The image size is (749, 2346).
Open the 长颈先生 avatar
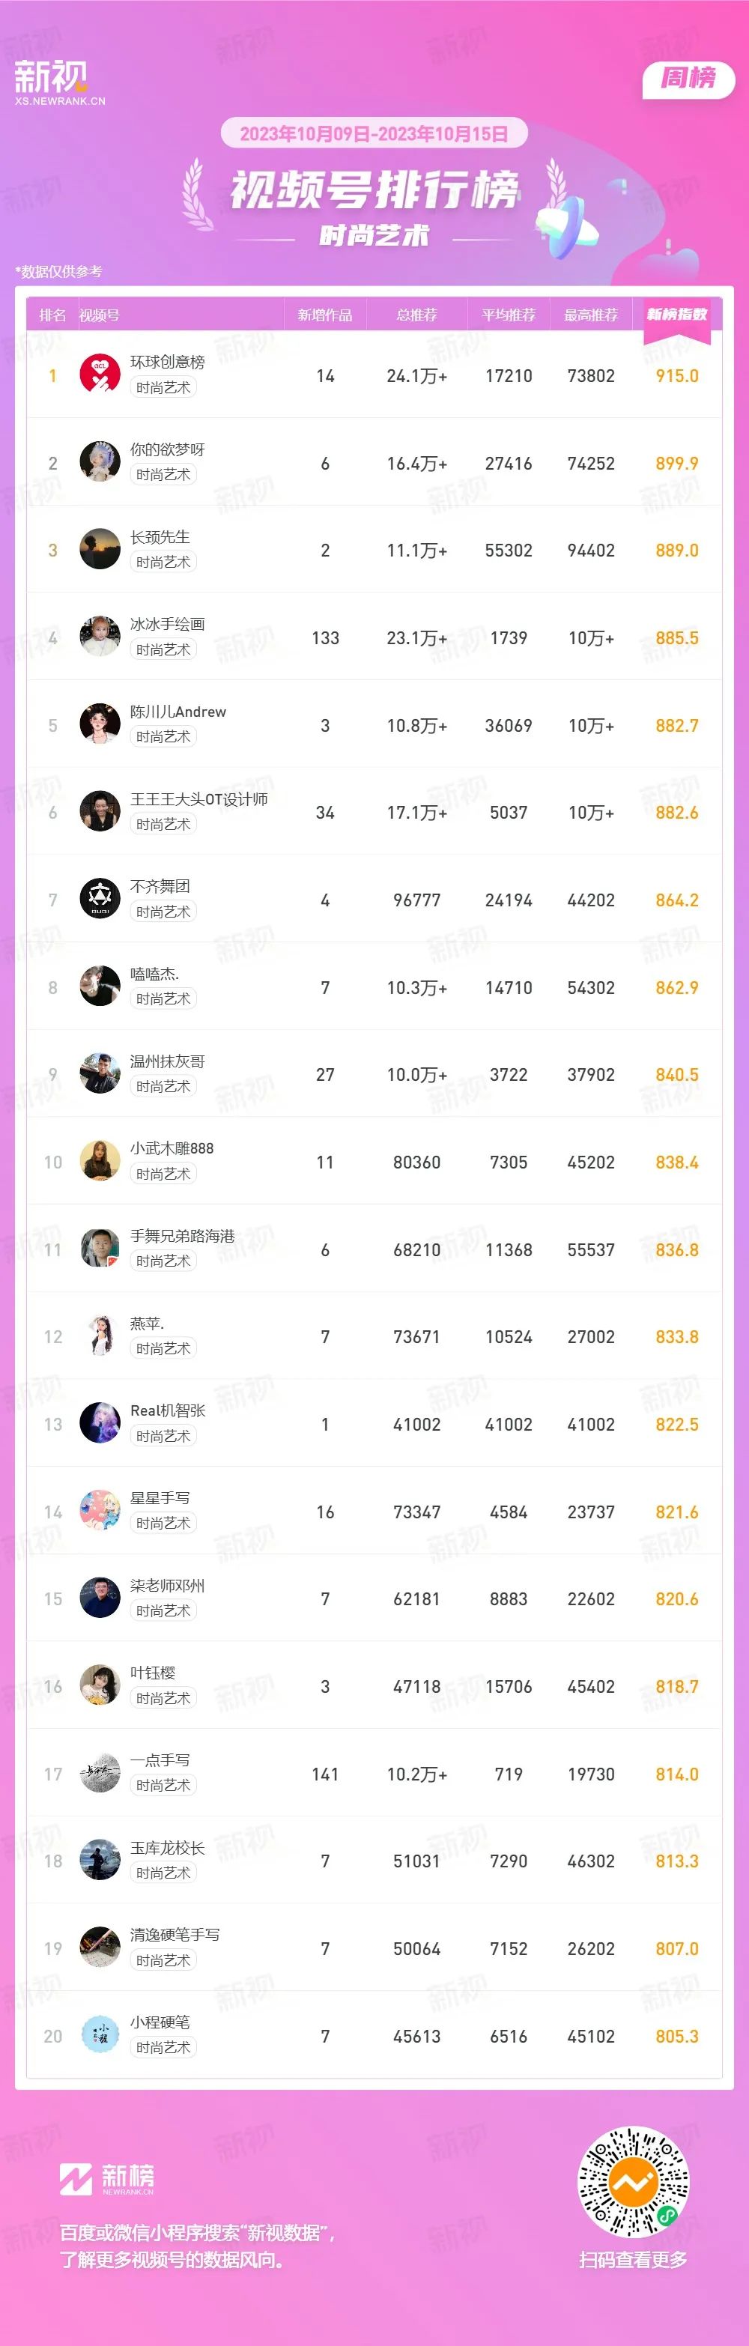tap(100, 550)
